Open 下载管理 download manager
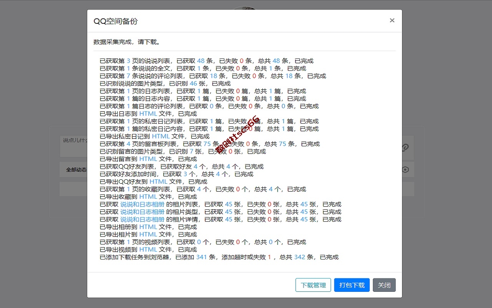The image size is (492, 308). 313,285
